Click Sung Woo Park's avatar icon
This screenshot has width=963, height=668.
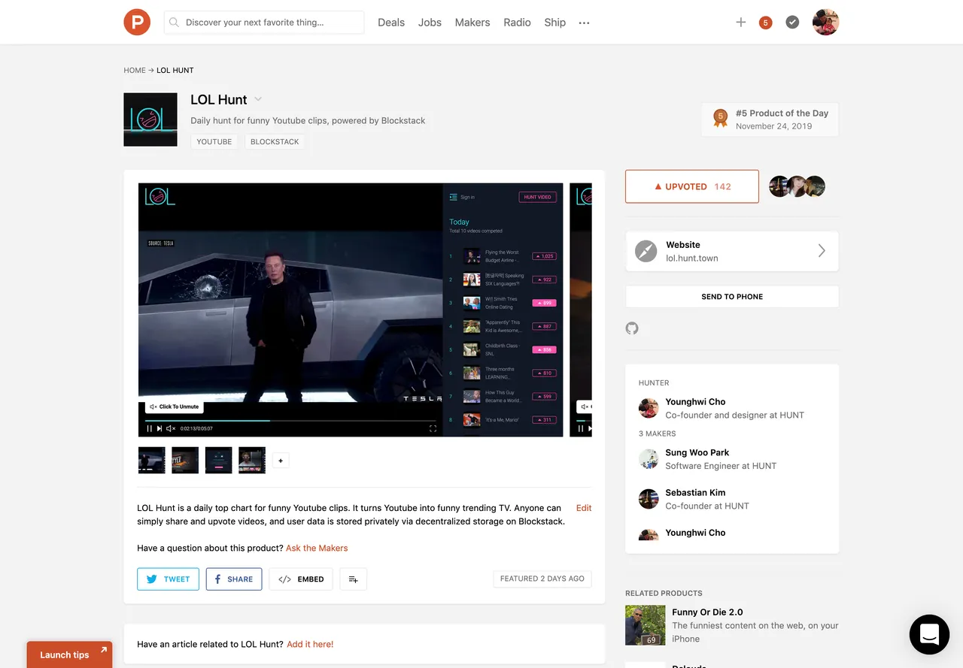(649, 459)
